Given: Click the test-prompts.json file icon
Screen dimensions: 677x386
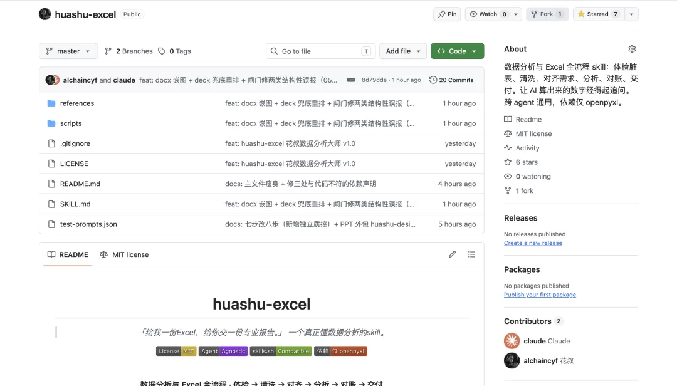Looking at the screenshot, I should pos(51,224).
